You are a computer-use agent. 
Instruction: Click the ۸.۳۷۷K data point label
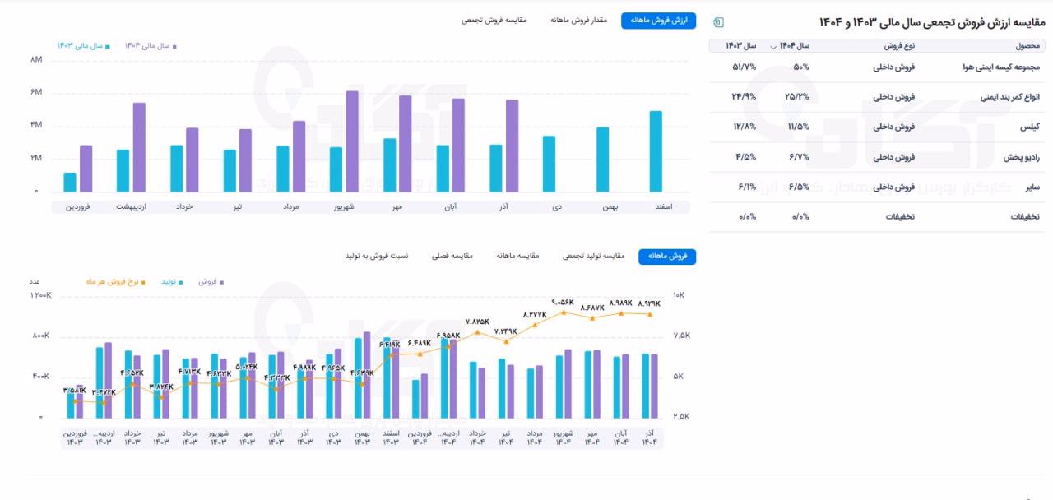click(536, 314)
